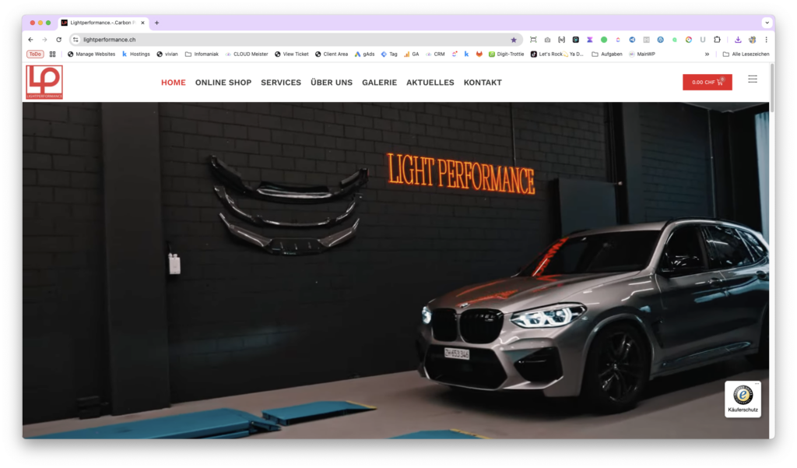Open Let's Rock TikTok bookmark

[x=557, y=54]
